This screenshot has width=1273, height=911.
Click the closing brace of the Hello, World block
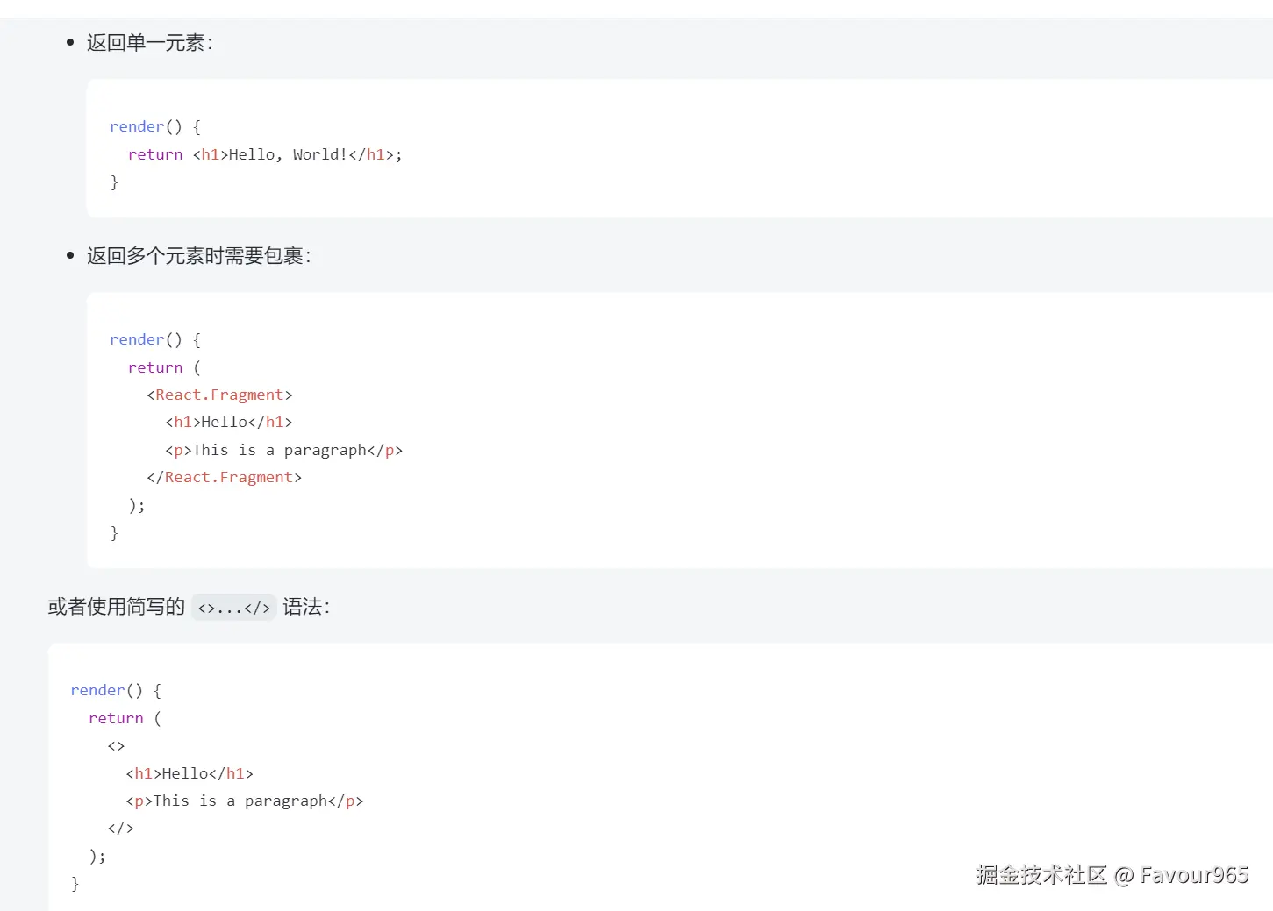click(x=114, y=181)
